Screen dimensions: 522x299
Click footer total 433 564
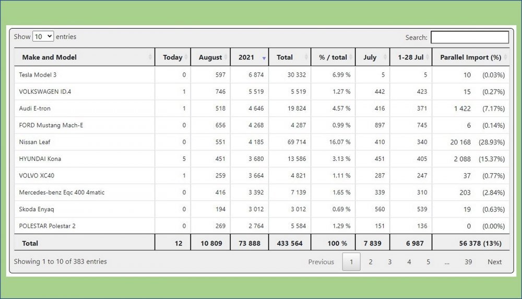[290, 243]
